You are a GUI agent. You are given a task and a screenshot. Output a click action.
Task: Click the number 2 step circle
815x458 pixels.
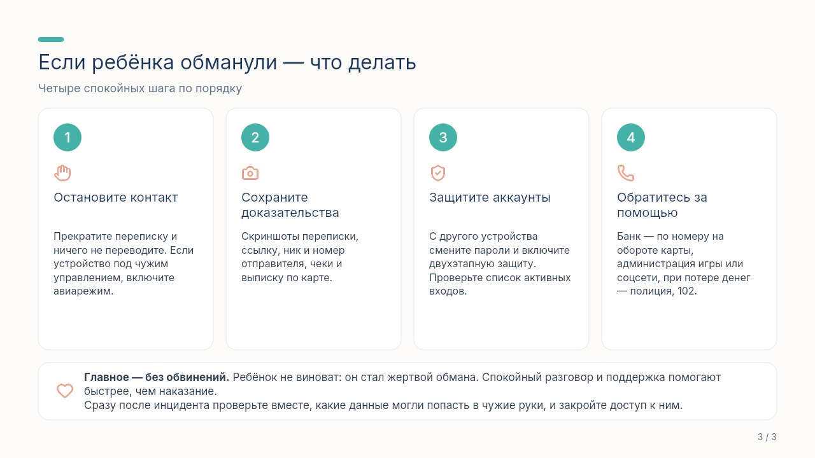pos(255,137)
